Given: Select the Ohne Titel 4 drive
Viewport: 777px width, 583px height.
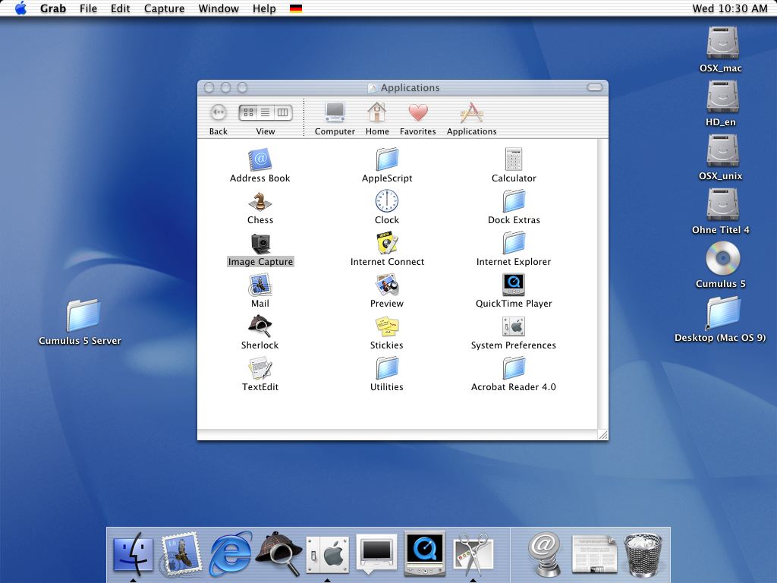Looking at the screenshot, I should [x=722, y=204].
